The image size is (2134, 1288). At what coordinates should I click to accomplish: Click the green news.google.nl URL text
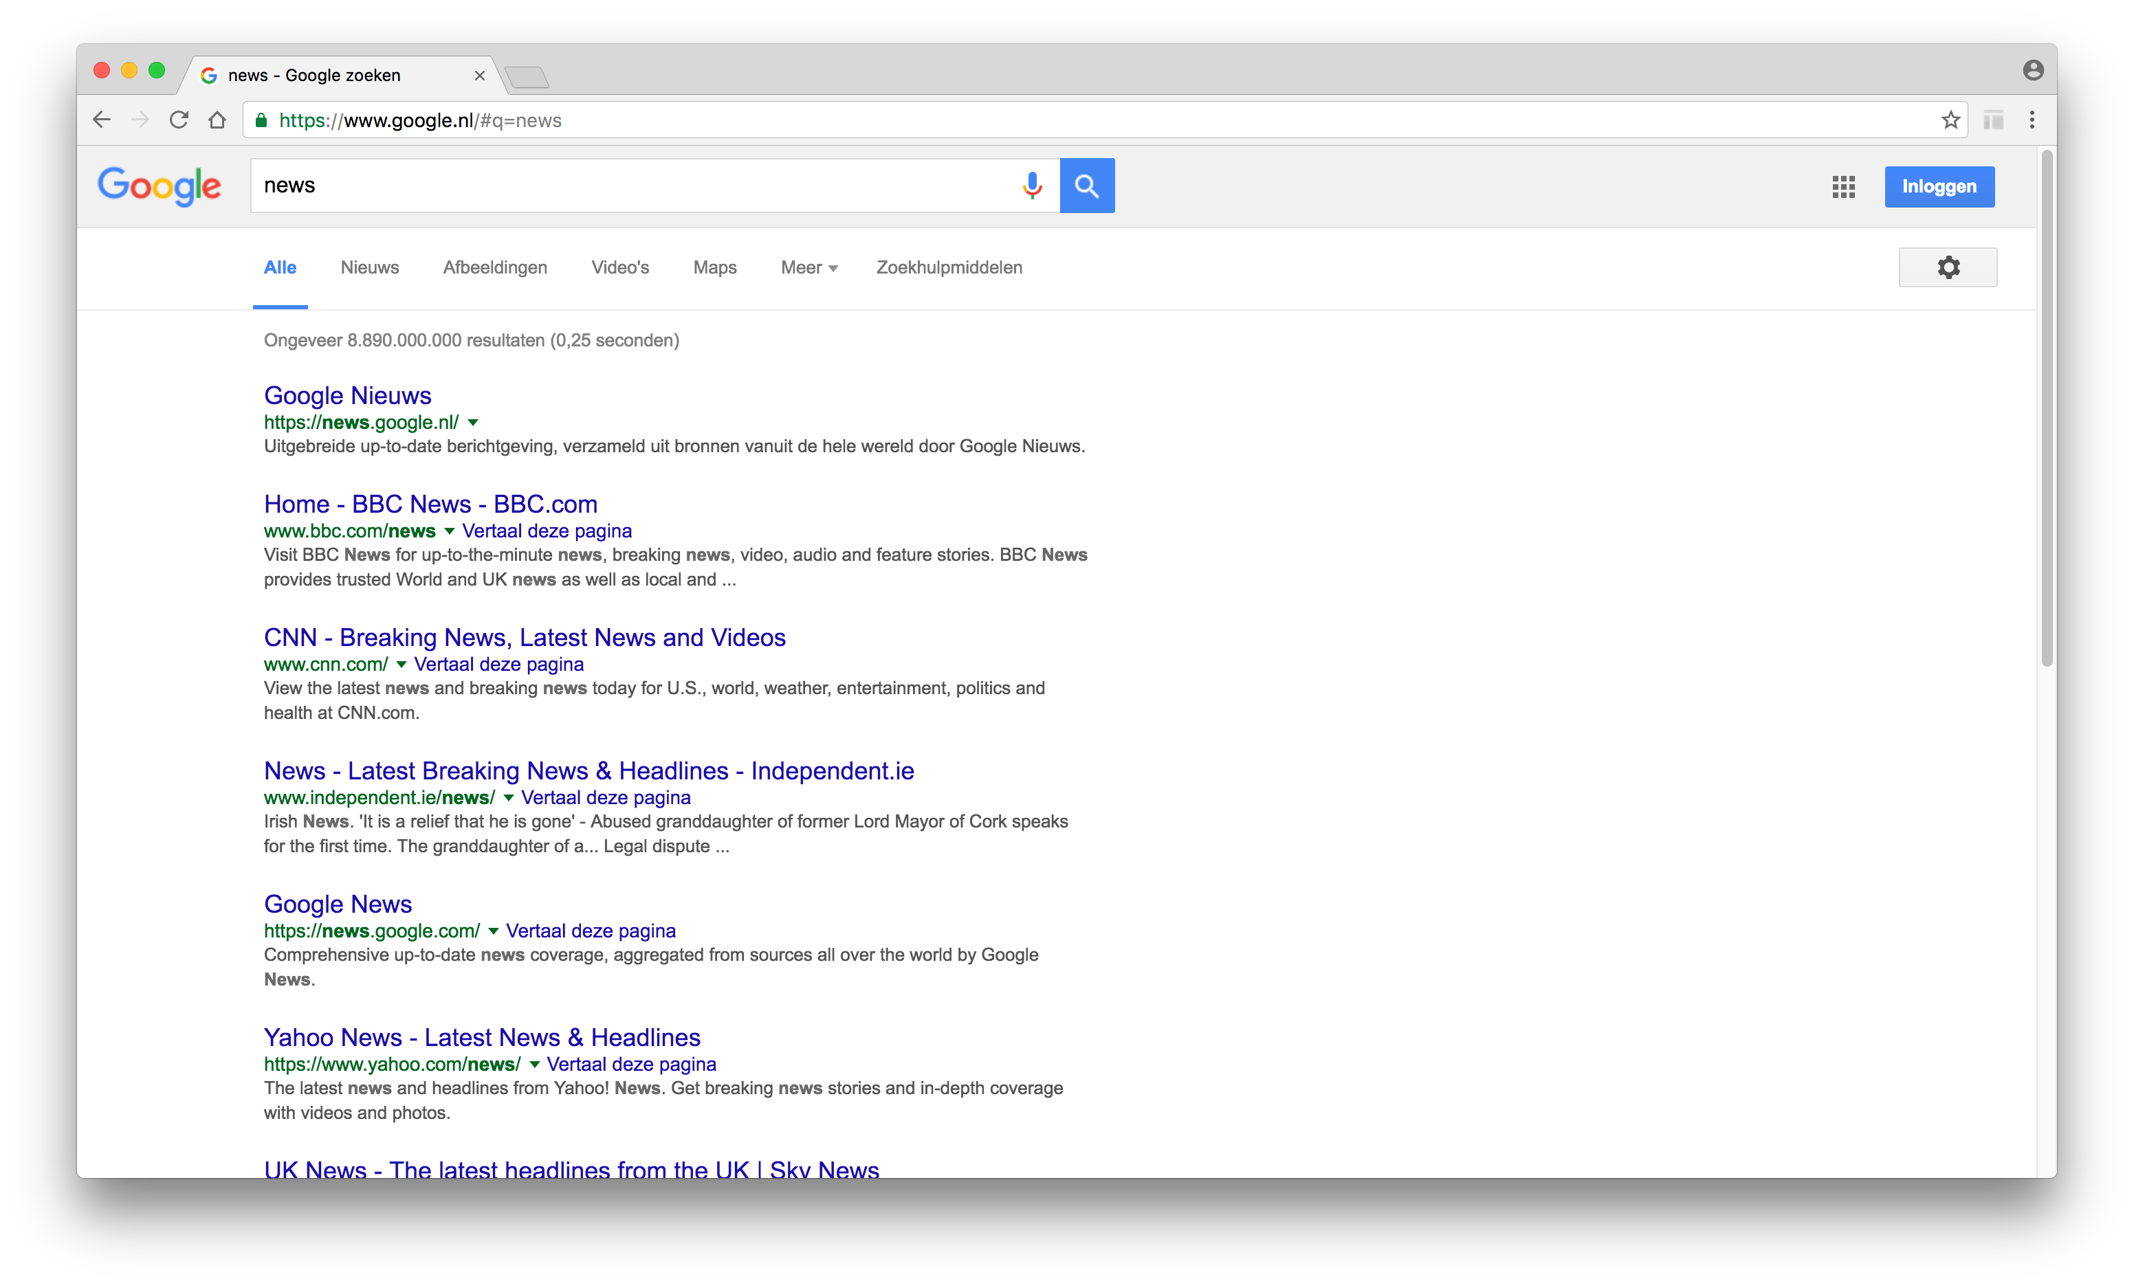click(x=361, y=423)
